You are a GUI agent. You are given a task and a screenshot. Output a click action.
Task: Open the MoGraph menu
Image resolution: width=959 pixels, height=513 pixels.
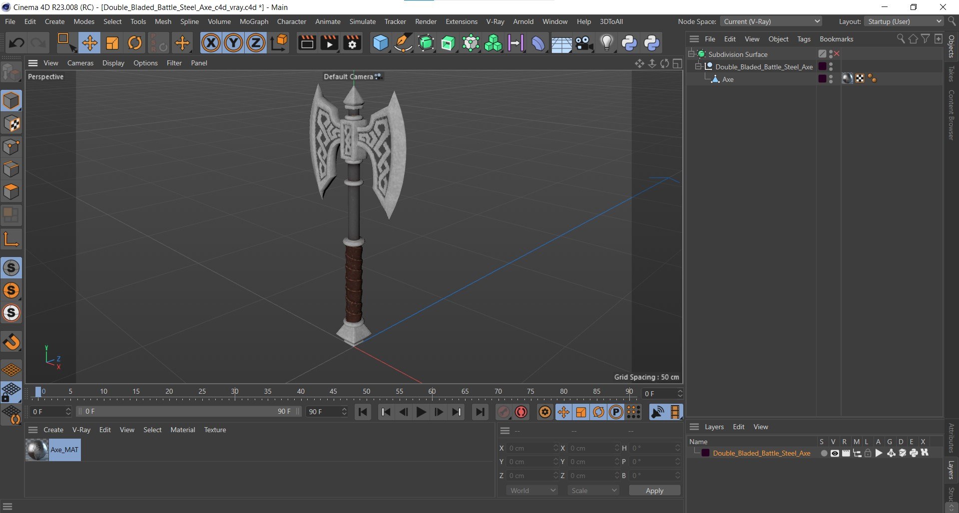254,21
